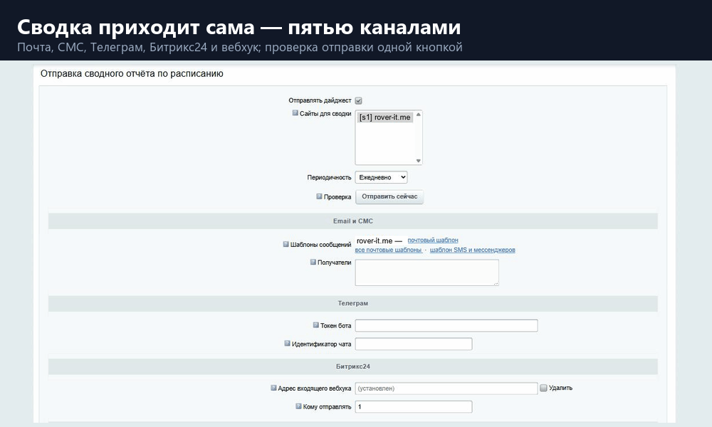Open the шаблон SMS и мессенджеров link
This screenshot has width=712, height=427.
coord(472,250)
